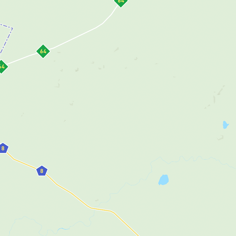This screenshot has width=236, height=236.
Task: Select the gray patch beside the river near highway 8
Action: click(97, 200)
